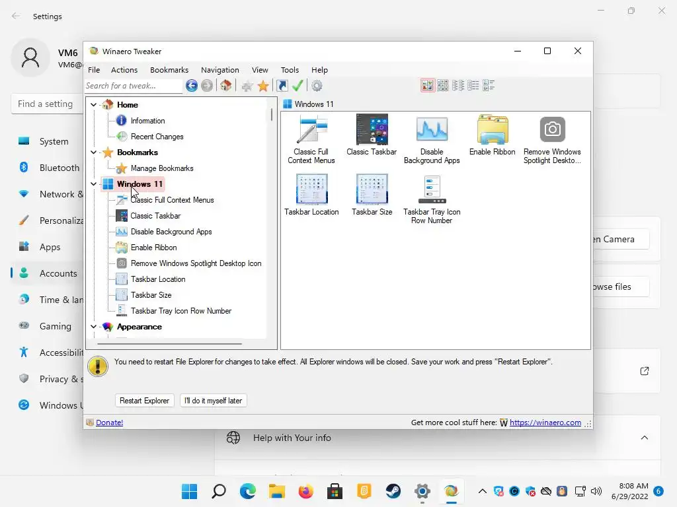Open the Help menu
The height and width of the screenshot is (507, 677).
point(319,70)
